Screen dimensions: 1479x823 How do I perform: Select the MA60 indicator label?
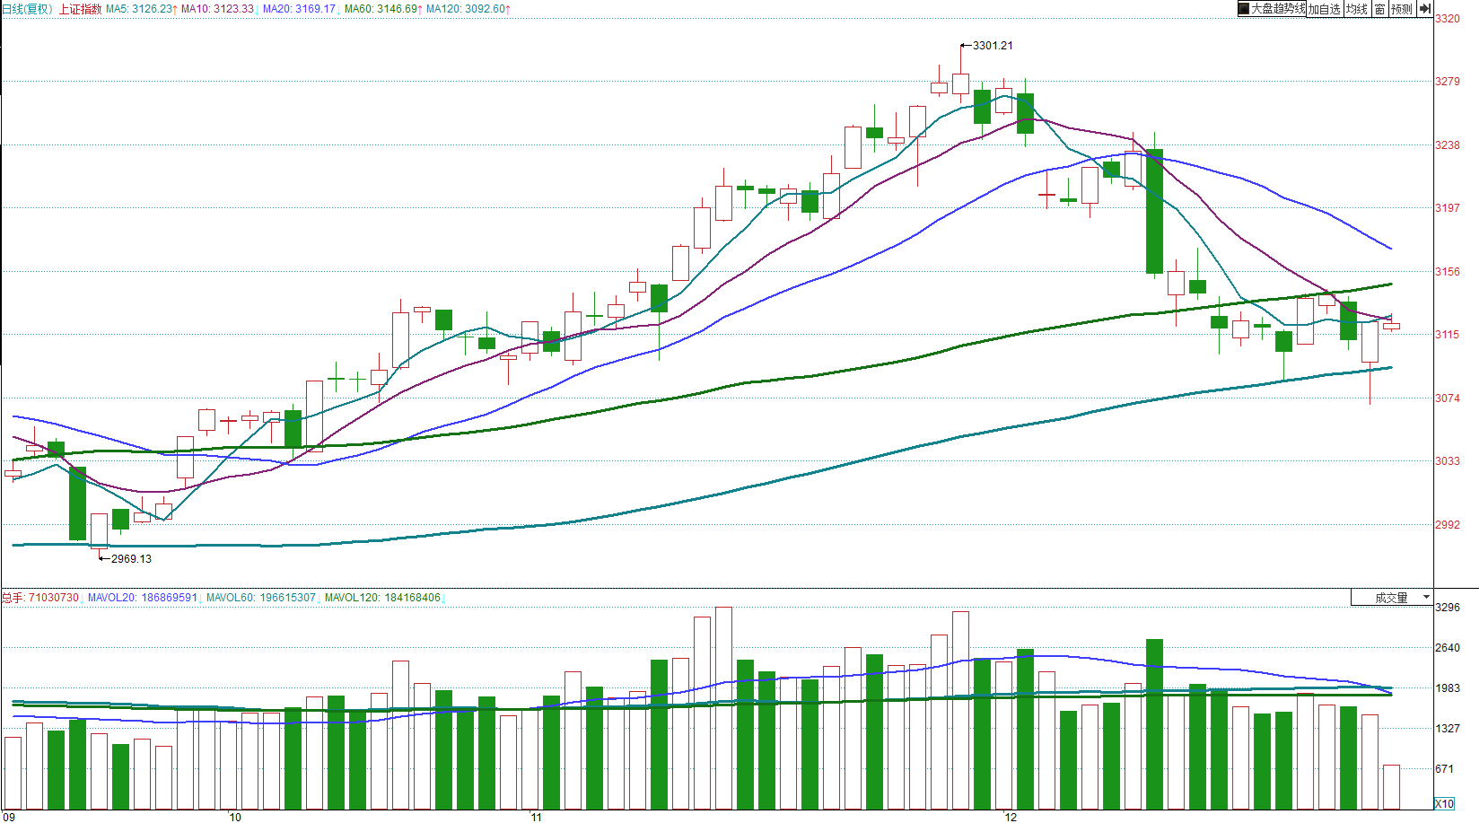(x=381, y=9)
